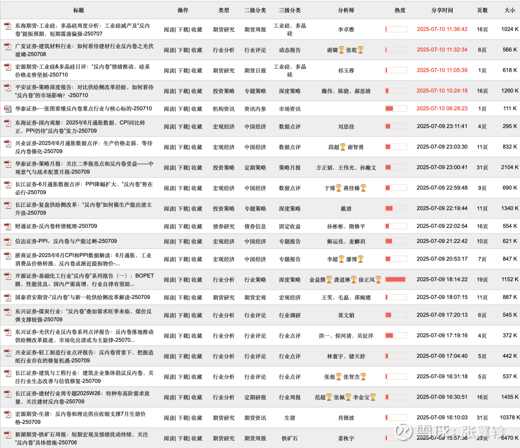The height and width of the screenshot is (448, 520).
Task: Click PDF icon of 平安证券-策略深度报告 row
Action: tap(7, 88)
